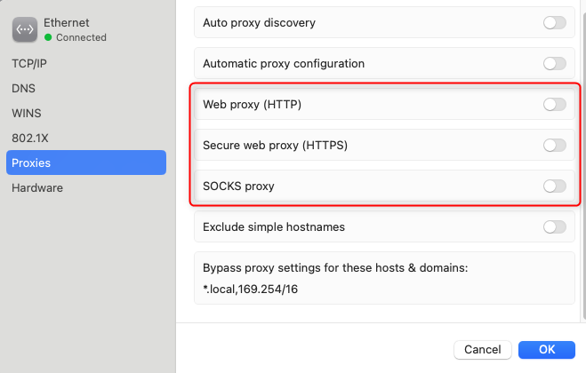Click the Bypass proxy settings label
The height and width of the screenshot is (373, 586).
[335, 267]
